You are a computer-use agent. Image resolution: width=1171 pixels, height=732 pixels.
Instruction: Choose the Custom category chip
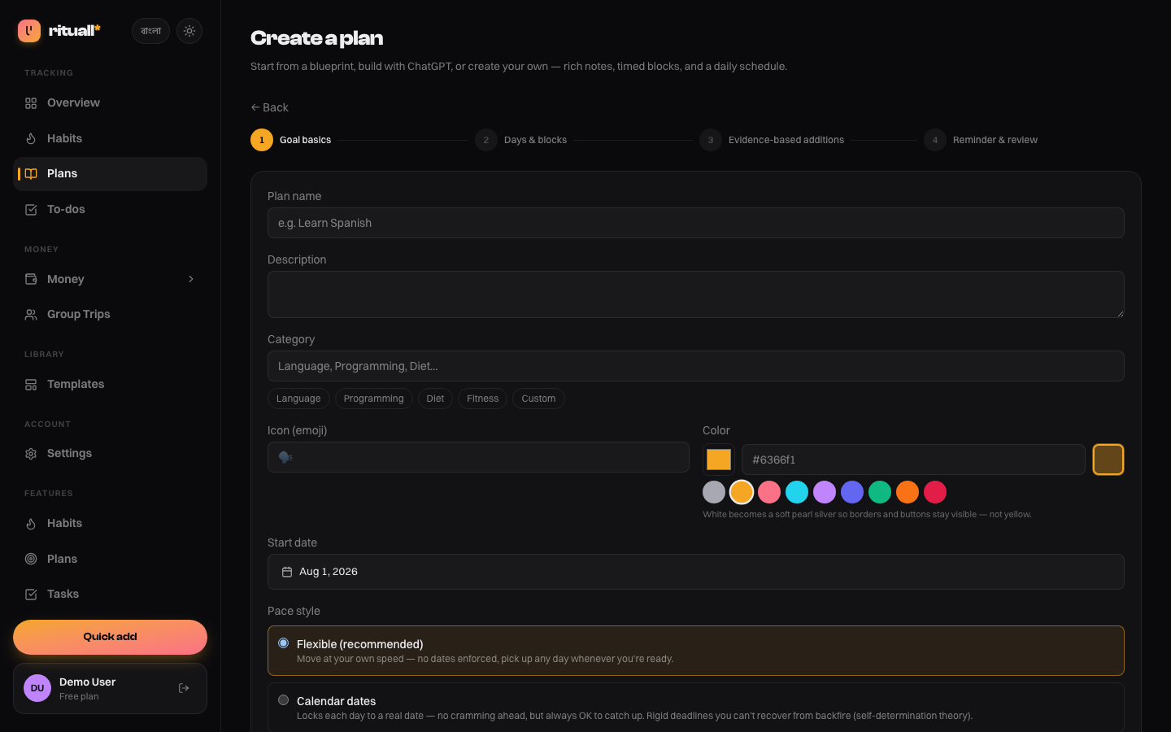pyautogui.click(x=538, y=399)
